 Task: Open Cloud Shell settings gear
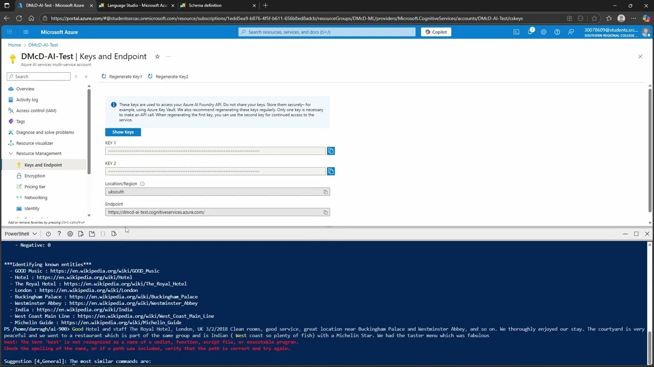70,234
